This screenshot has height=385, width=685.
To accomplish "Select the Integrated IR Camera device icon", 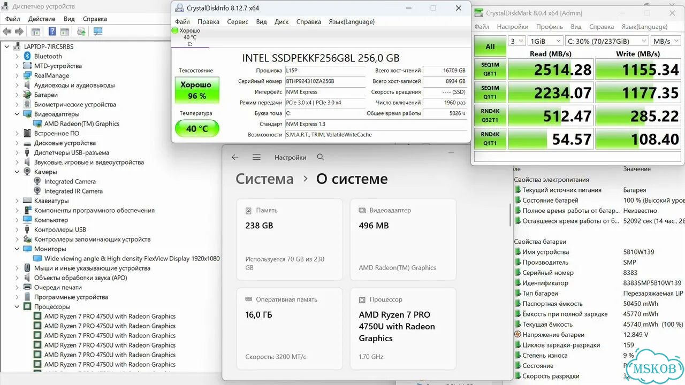I will pos(37,191).
